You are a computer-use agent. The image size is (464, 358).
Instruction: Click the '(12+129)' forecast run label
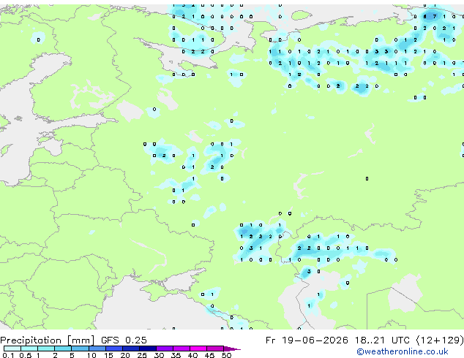click(x=440, y=340)
